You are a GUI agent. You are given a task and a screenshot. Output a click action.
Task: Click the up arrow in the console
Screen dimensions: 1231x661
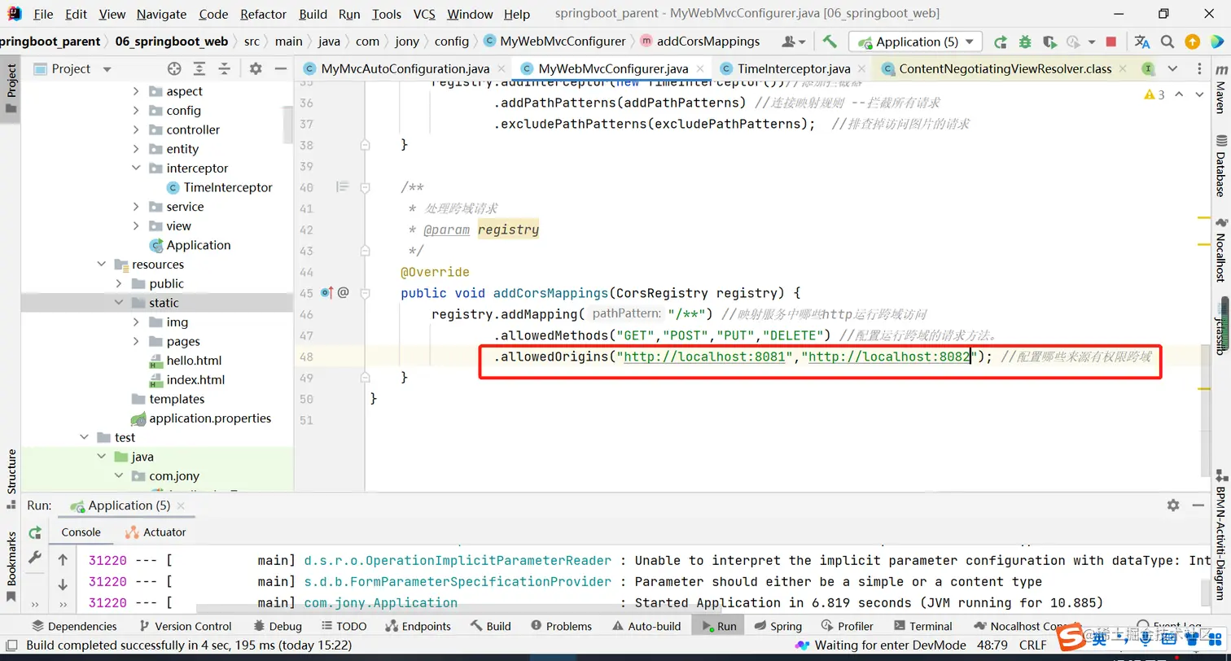[63, 560]
